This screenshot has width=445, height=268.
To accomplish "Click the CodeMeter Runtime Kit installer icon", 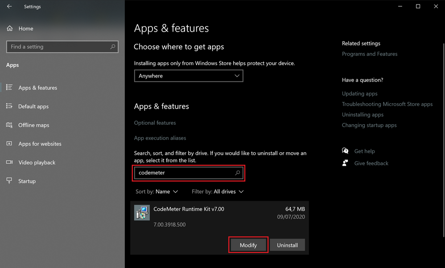I will tap(142, 213).
